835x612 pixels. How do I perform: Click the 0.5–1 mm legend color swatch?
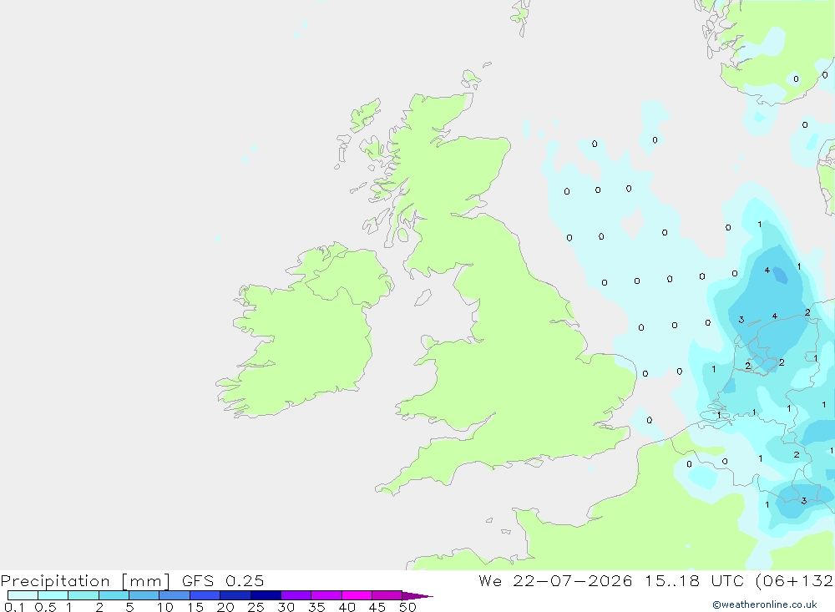point(53,595)
